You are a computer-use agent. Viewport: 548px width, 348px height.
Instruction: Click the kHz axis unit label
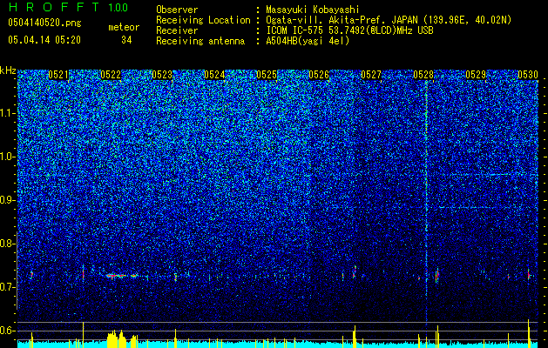(8, 70)
